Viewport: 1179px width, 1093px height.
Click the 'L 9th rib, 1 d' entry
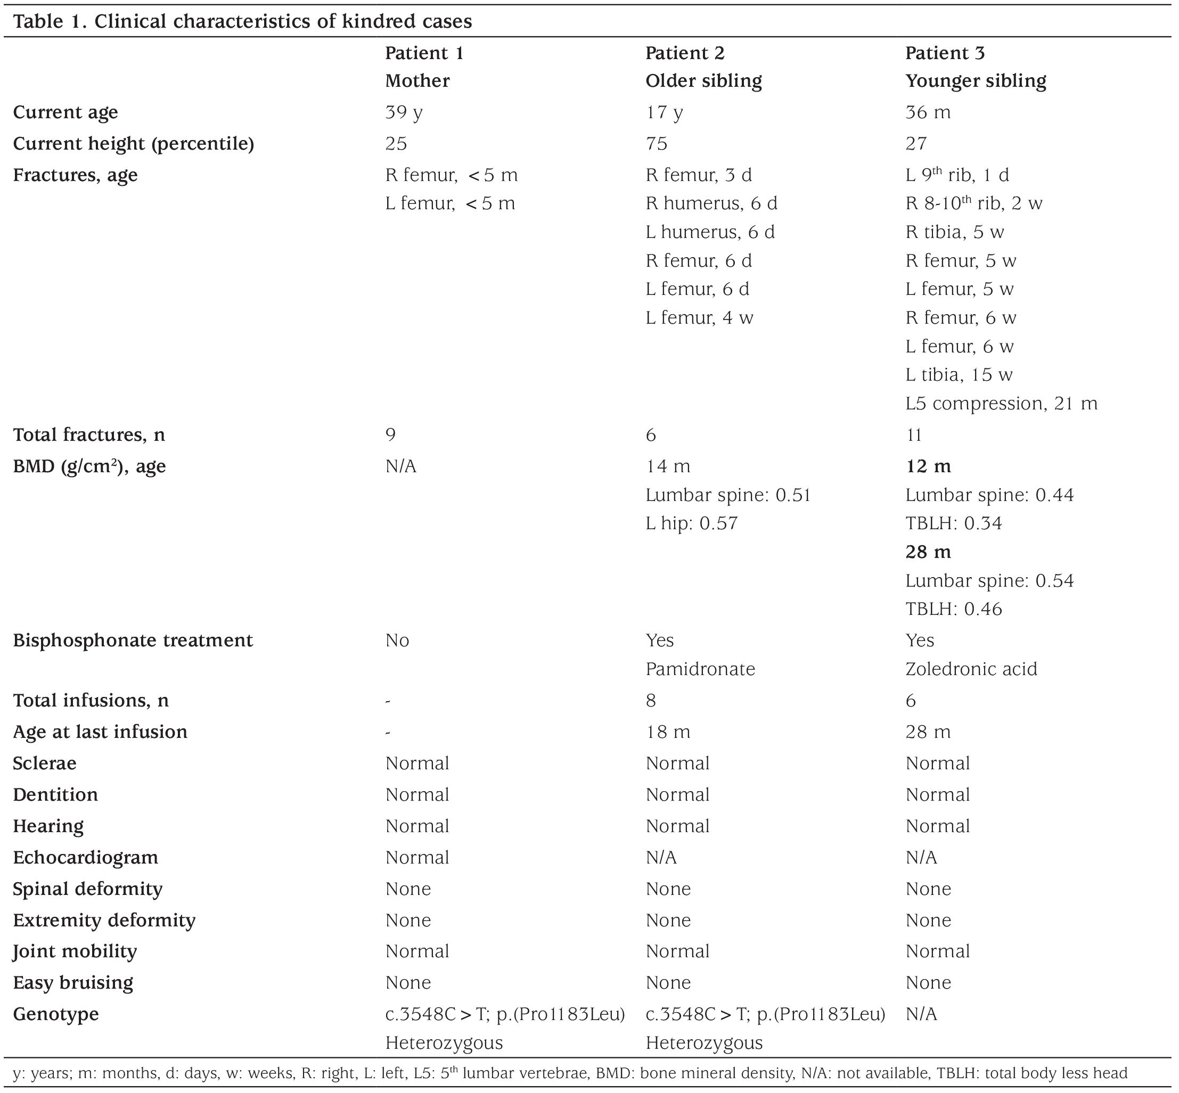coord(957,175)
